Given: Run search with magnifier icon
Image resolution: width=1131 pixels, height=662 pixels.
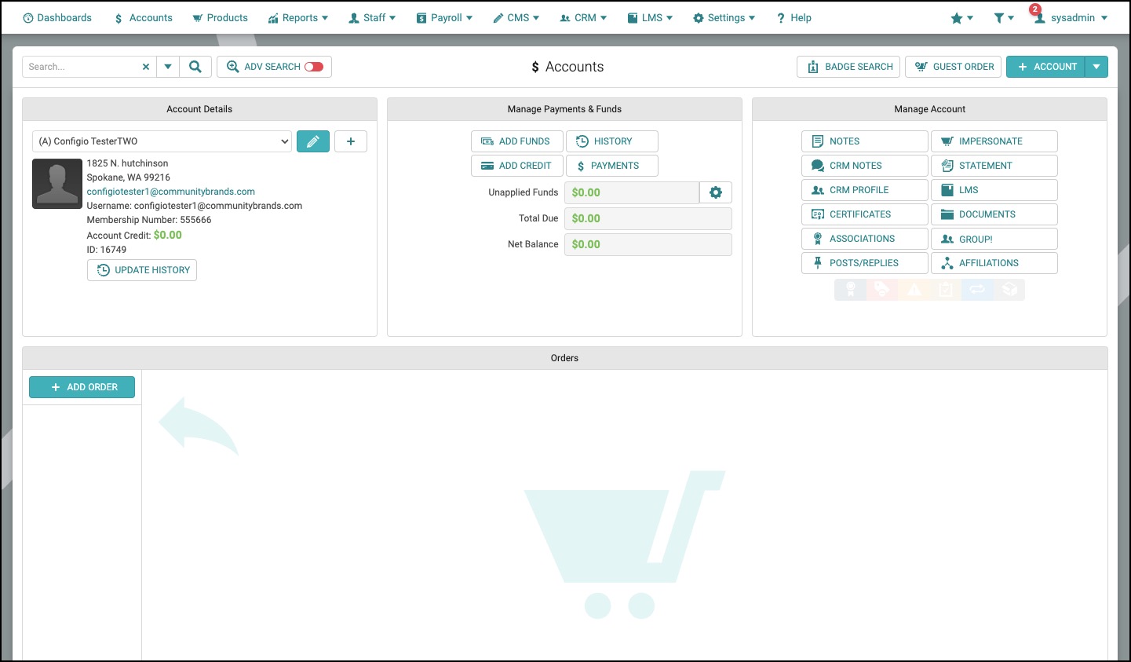Looking at the screenshot, I should [195, 67].
